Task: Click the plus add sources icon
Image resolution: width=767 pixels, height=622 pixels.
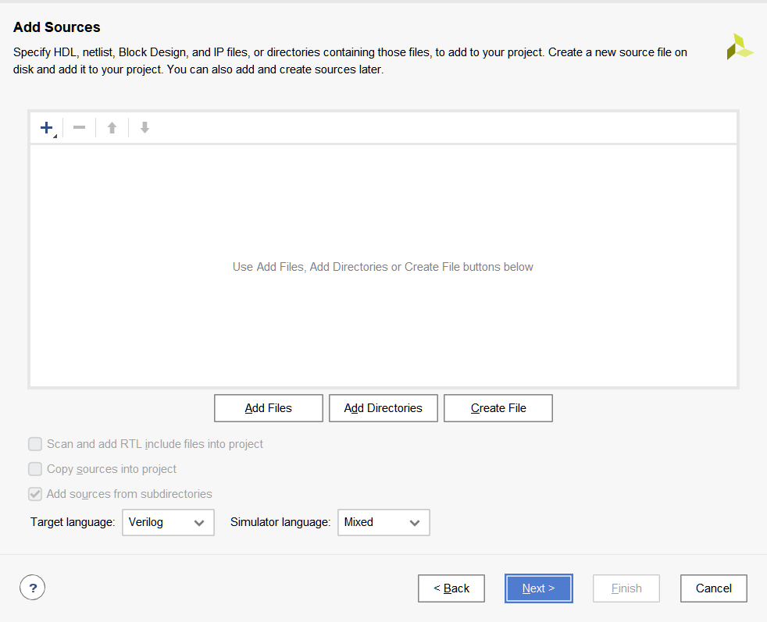Action: click(x=47, y=128)
